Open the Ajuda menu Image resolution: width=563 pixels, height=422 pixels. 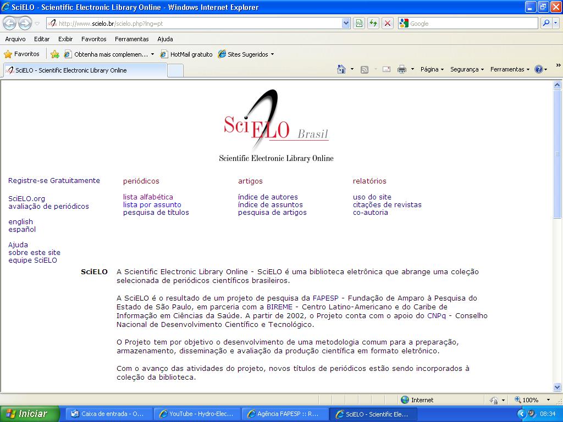tap(165, 39)
